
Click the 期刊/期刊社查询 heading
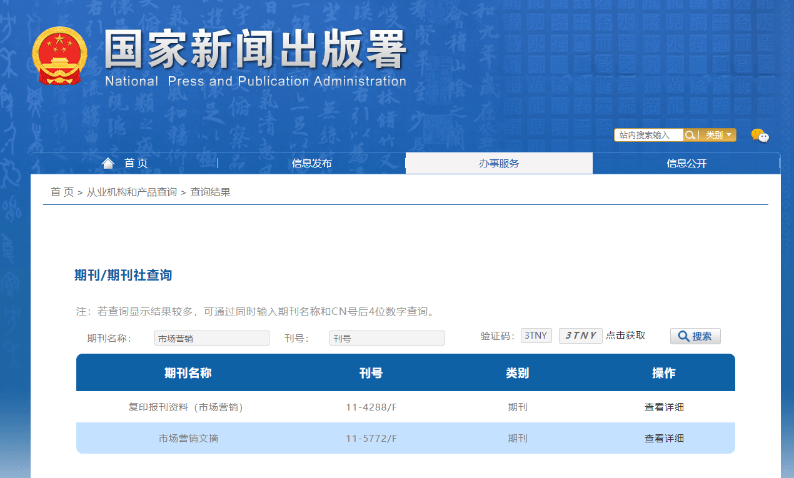[x=123, y=275]
